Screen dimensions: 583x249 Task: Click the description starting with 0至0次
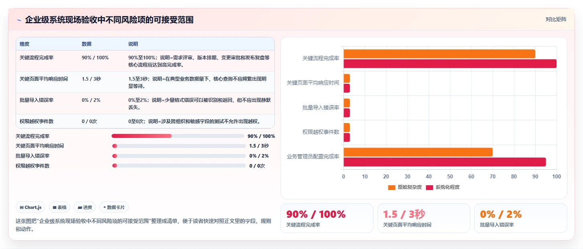pyautogui.click(x=195, y=121)
